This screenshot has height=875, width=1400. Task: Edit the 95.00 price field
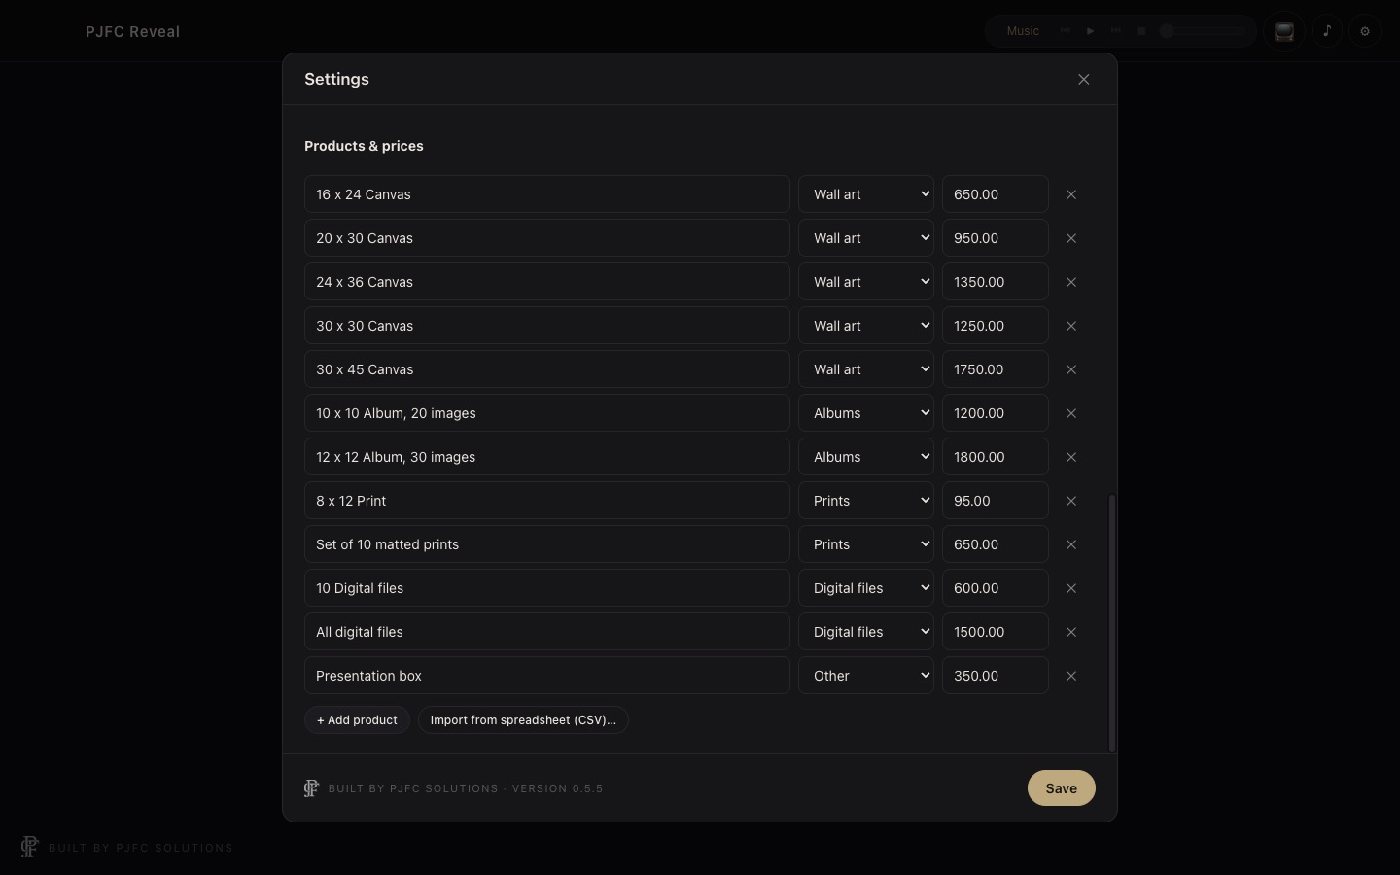pyautogui.click(x=996, y=501)
